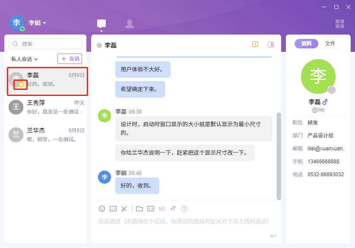Switch to the 文件 tab
Image resolution: width=355 pixels, height=248 pixels.
pyautogui.click(x=330, y=44)
